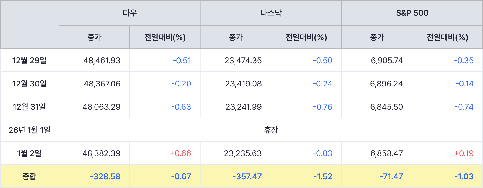Click the 다우 column group header
Screen dimensions: 483x188
(129, 13)
